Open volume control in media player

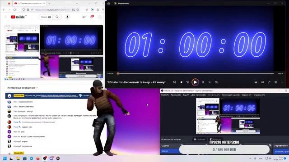click(x=262, y=82)
